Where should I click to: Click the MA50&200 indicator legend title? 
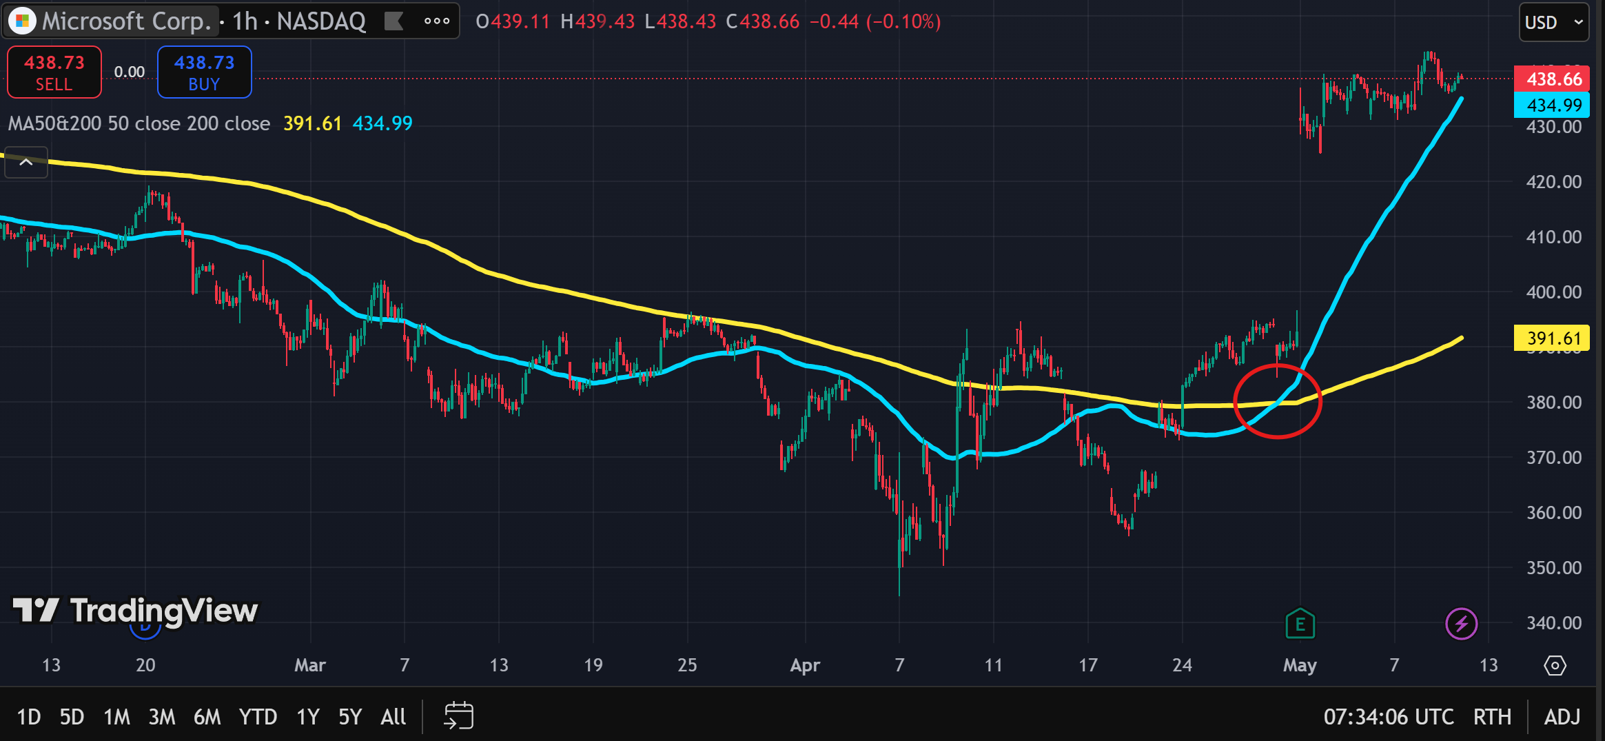[x=139, y=123]
